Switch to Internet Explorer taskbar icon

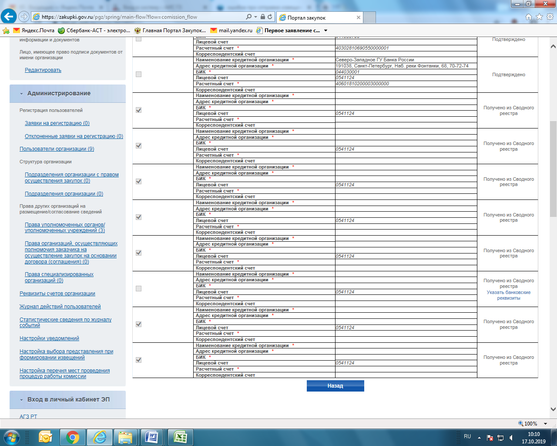100,437
